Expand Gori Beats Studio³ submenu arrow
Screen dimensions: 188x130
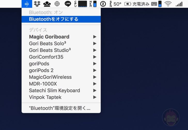[x=95, y=50]
